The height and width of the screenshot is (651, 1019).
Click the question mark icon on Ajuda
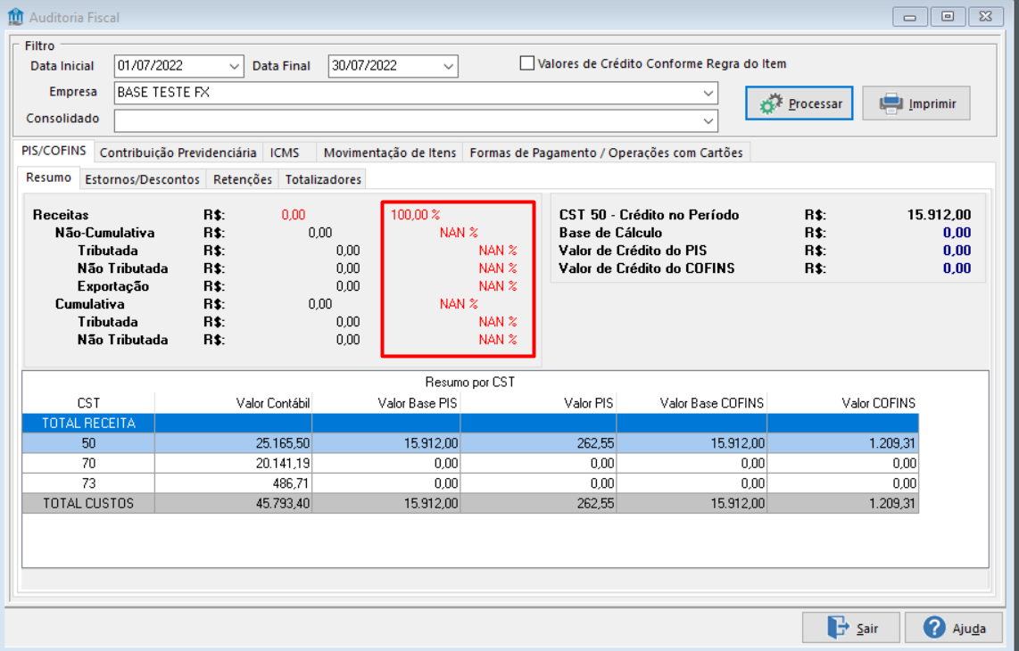(934, 628)
